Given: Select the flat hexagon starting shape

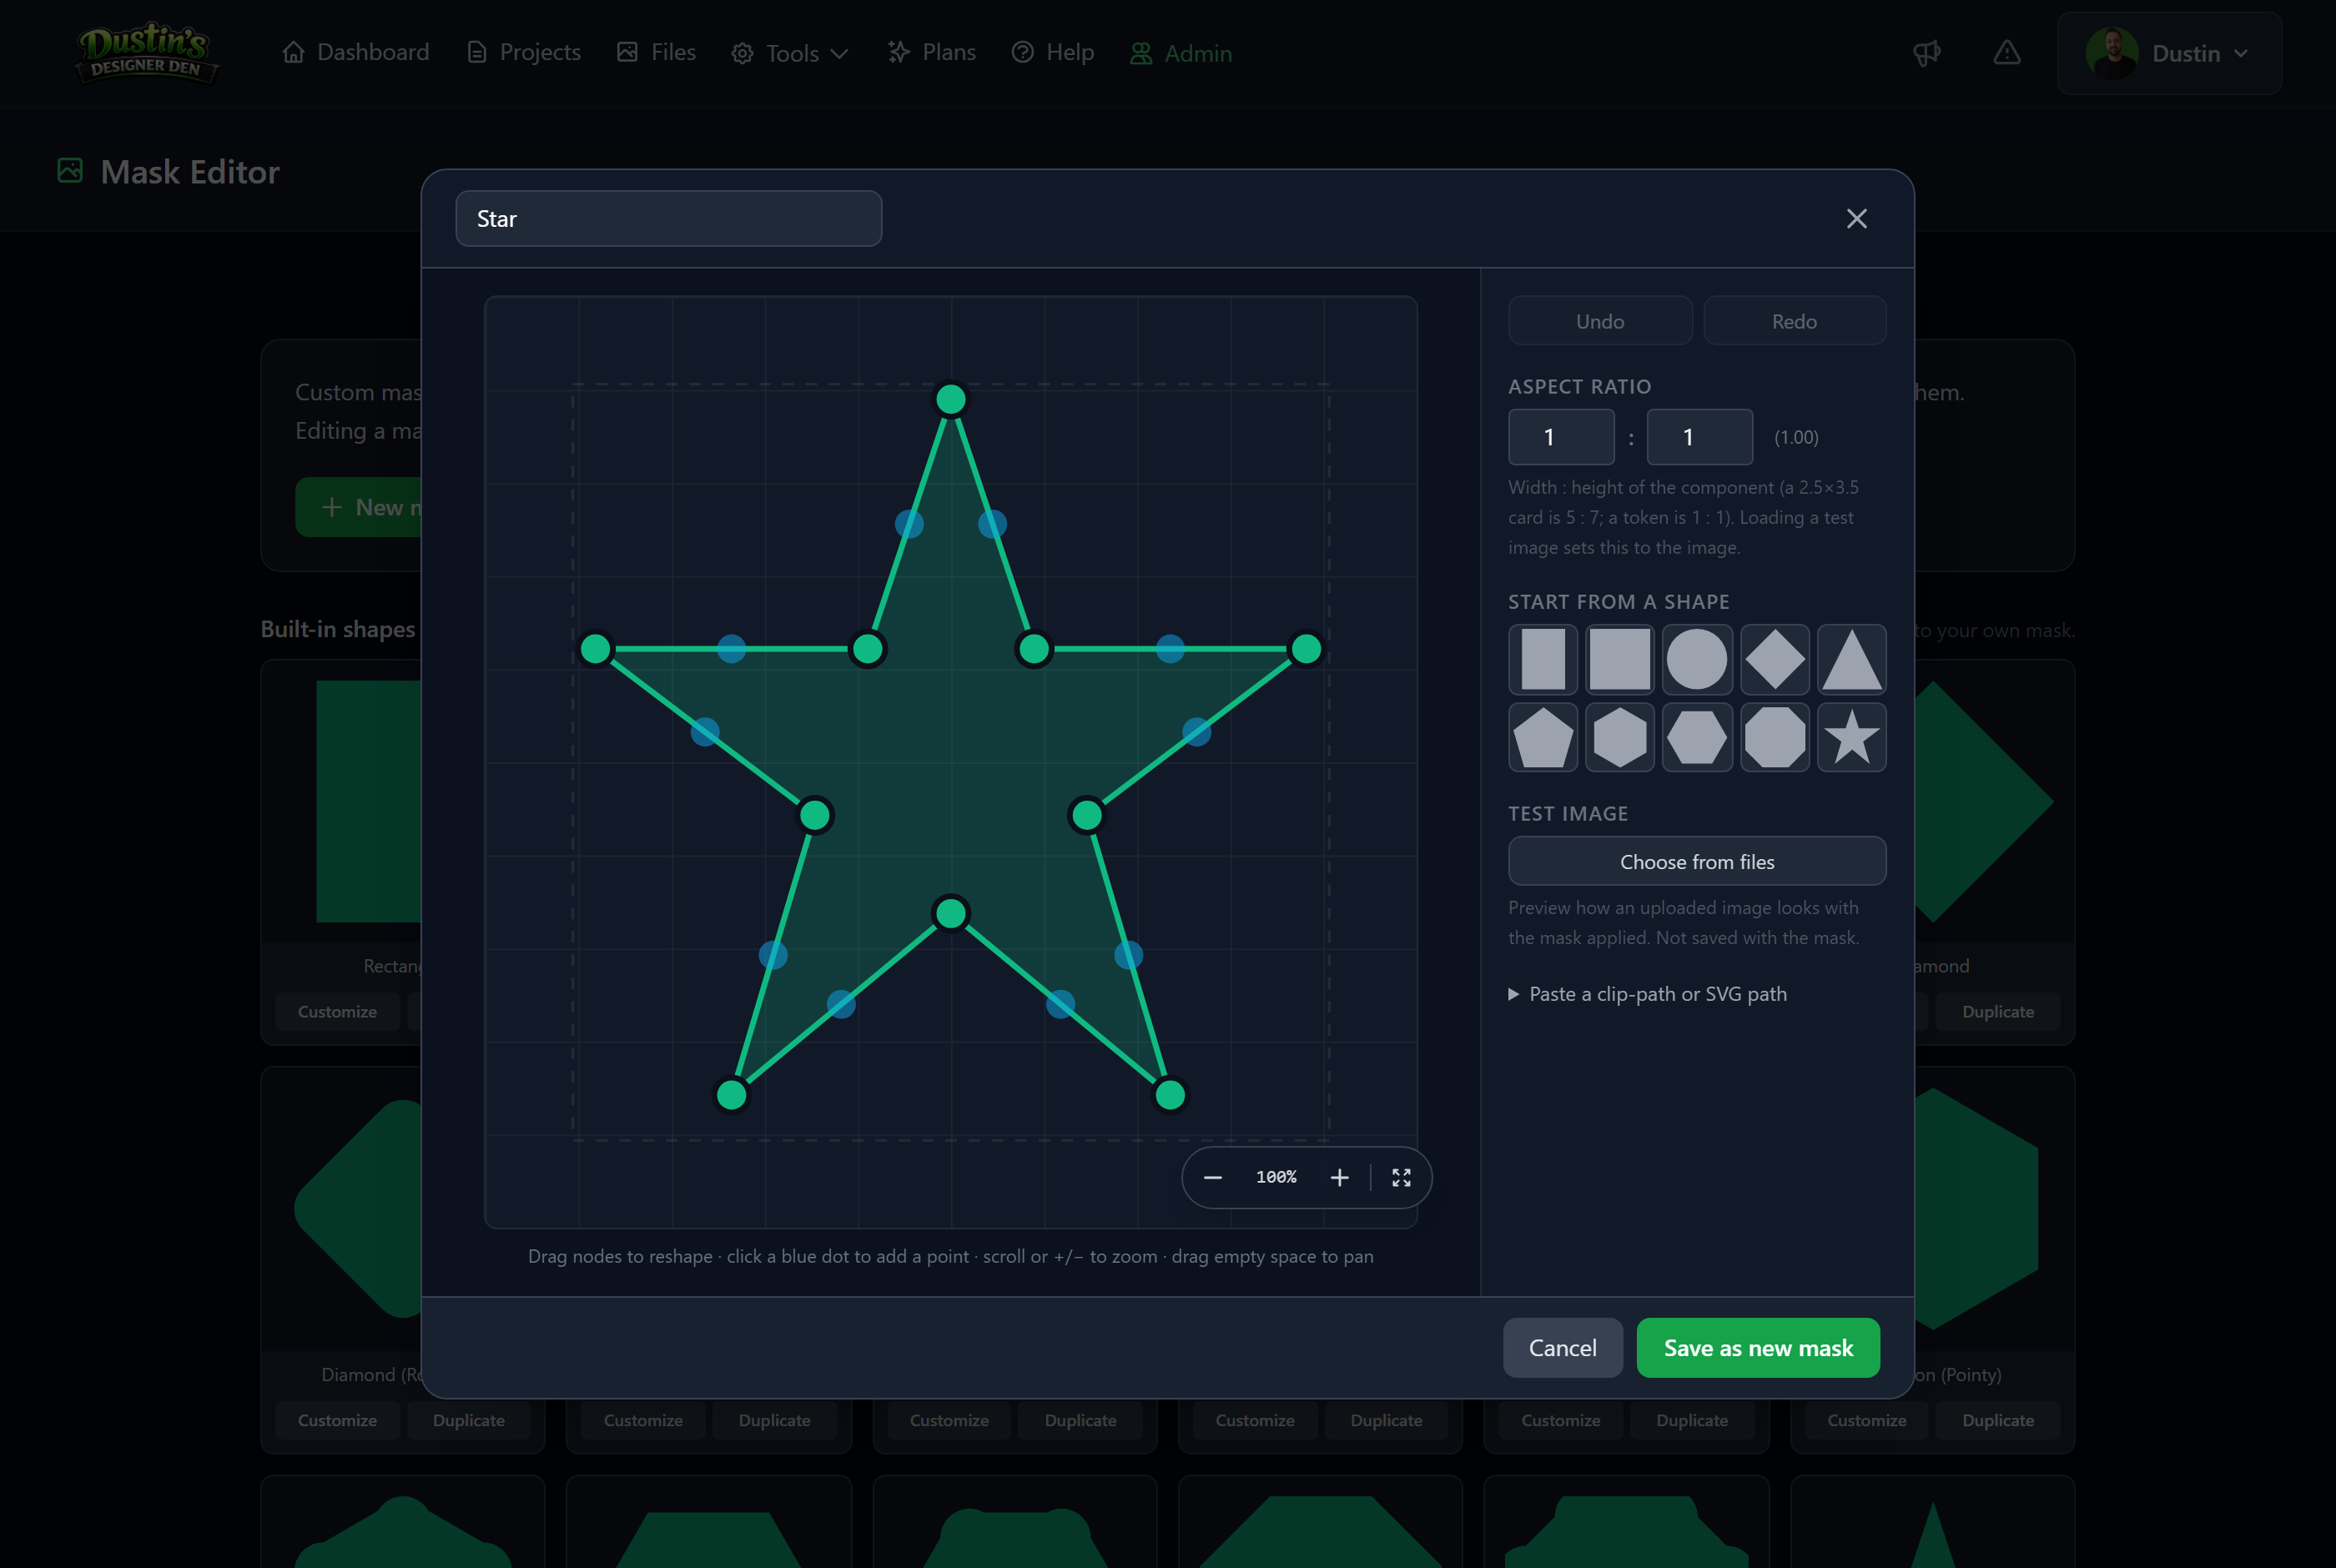Looking at the screenshot, I should point(1697,737).
